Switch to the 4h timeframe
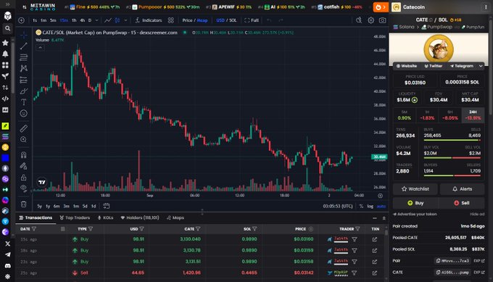The width and height of the screenshot is (493, 282). pyautogui.click(x=82, y=20)
